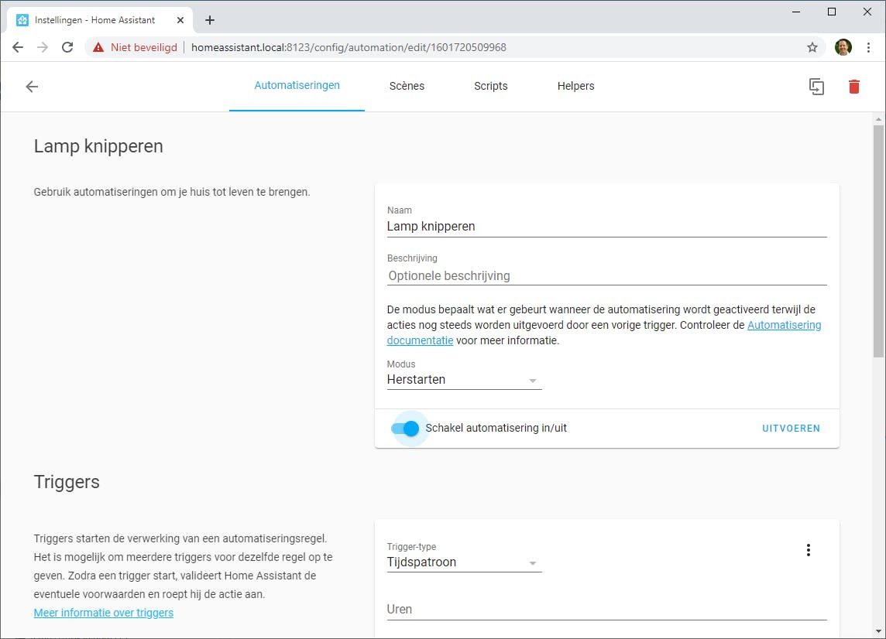The height and width of the screenshot is (639, 886).
Task: Switch to the Scènes tab
Action: point(407,86)
